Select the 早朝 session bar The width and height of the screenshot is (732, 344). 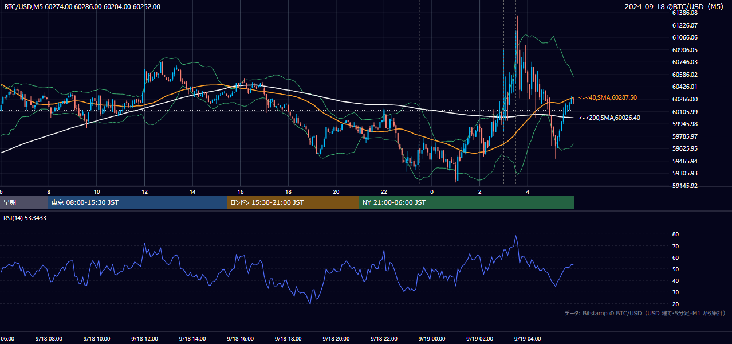(x=24, y=202)
